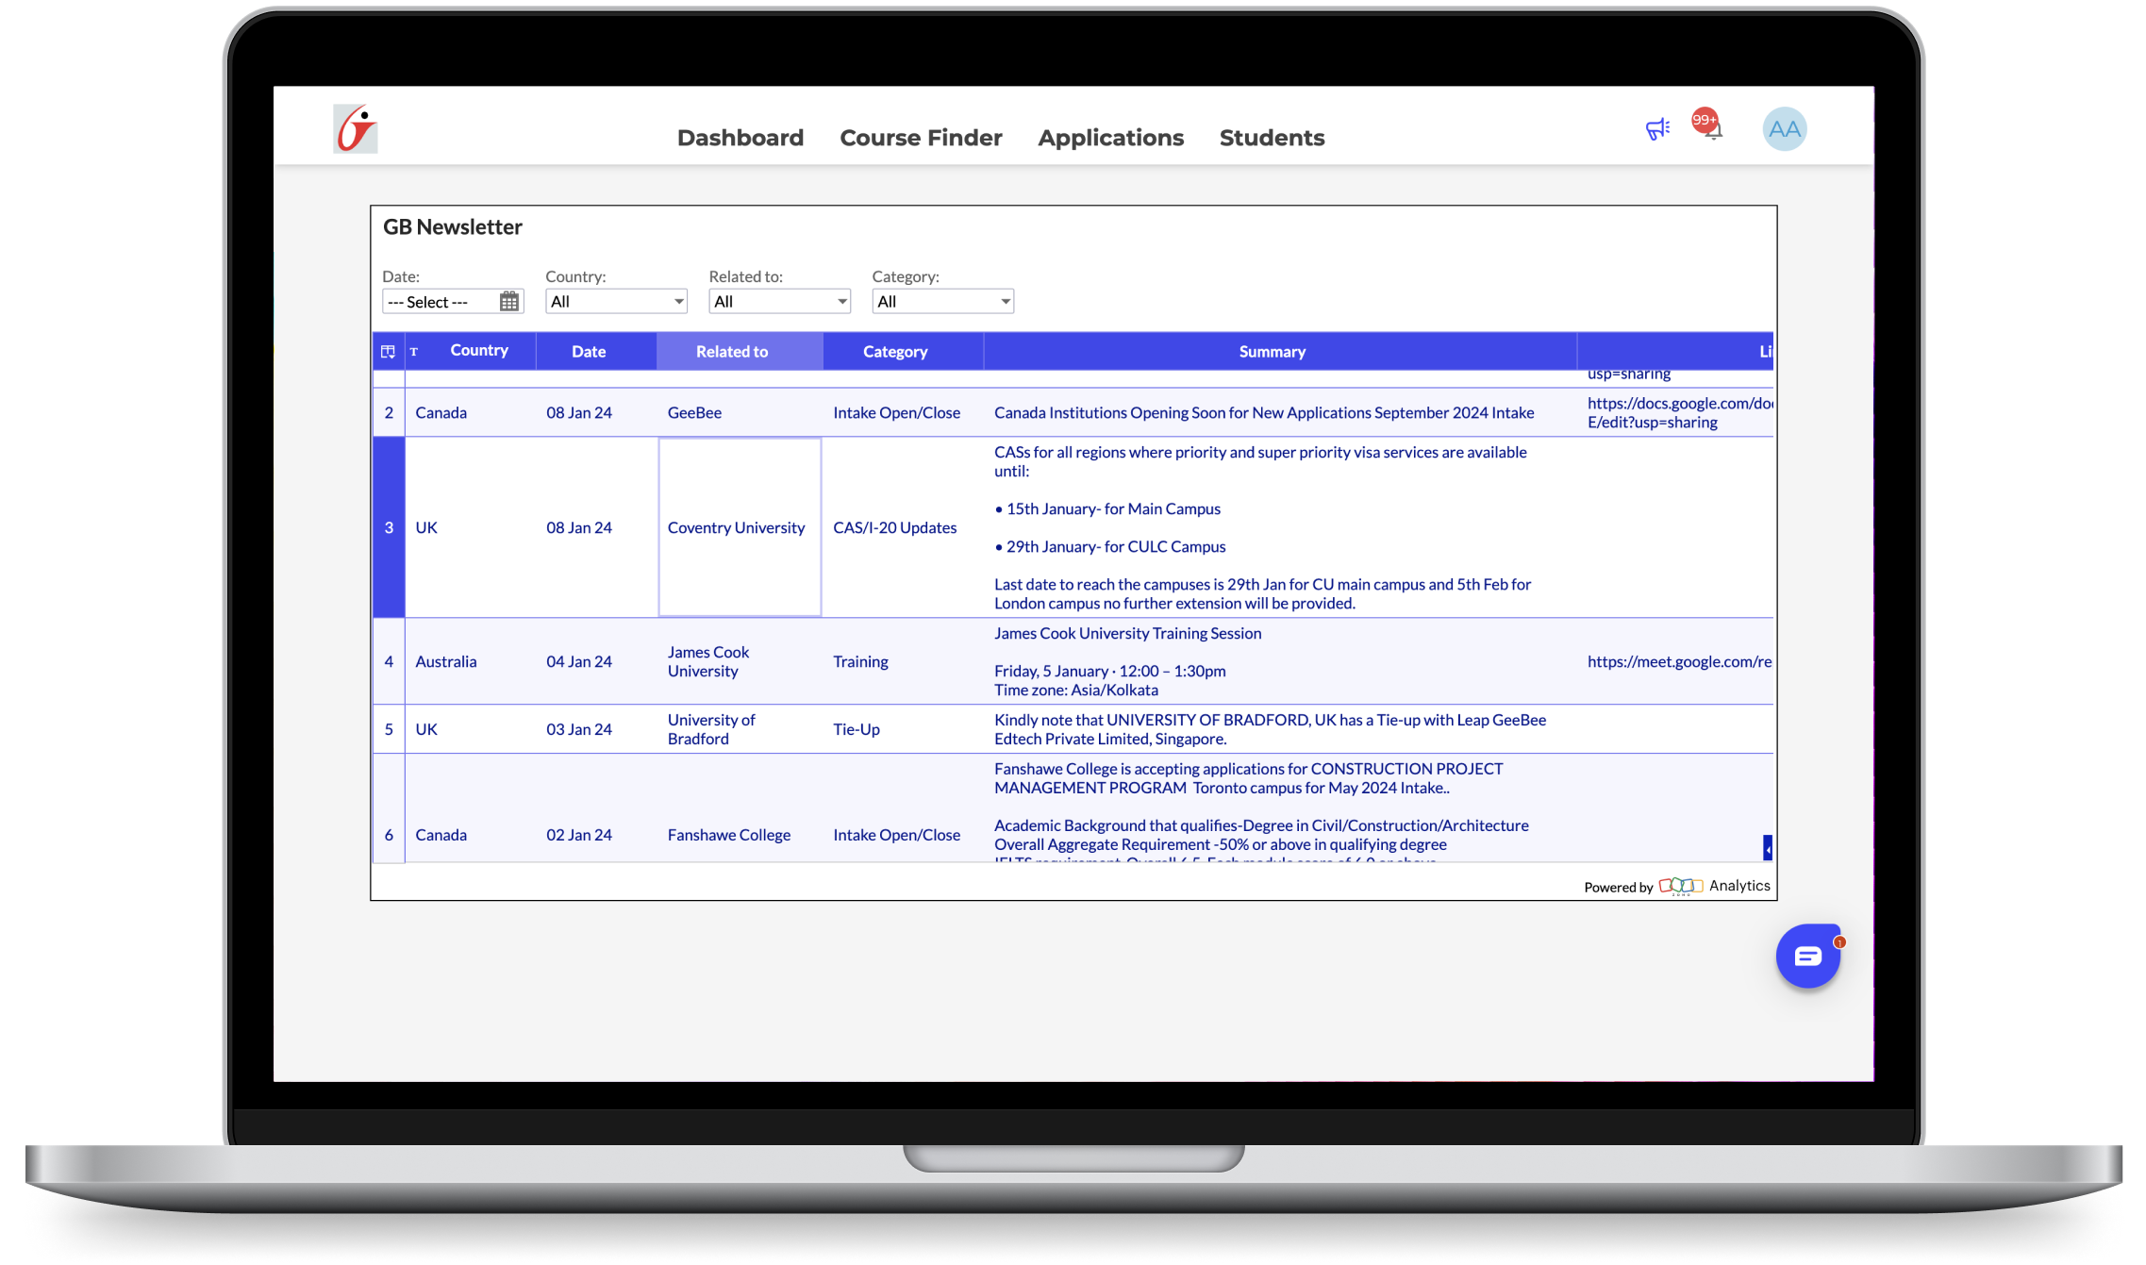Expand the Category filter dropdown
Screen dimensions: 2146x1265
942,302
